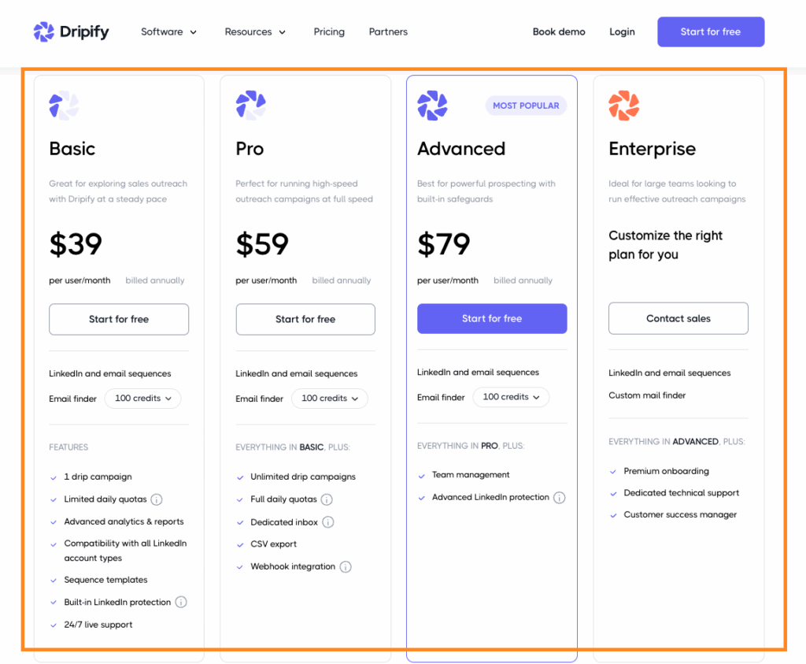Open info tooltip for Advanced LinkedIn protection
Image resolution: width=806 pixels, height=664 pixels.
click(x=559, y=498)
